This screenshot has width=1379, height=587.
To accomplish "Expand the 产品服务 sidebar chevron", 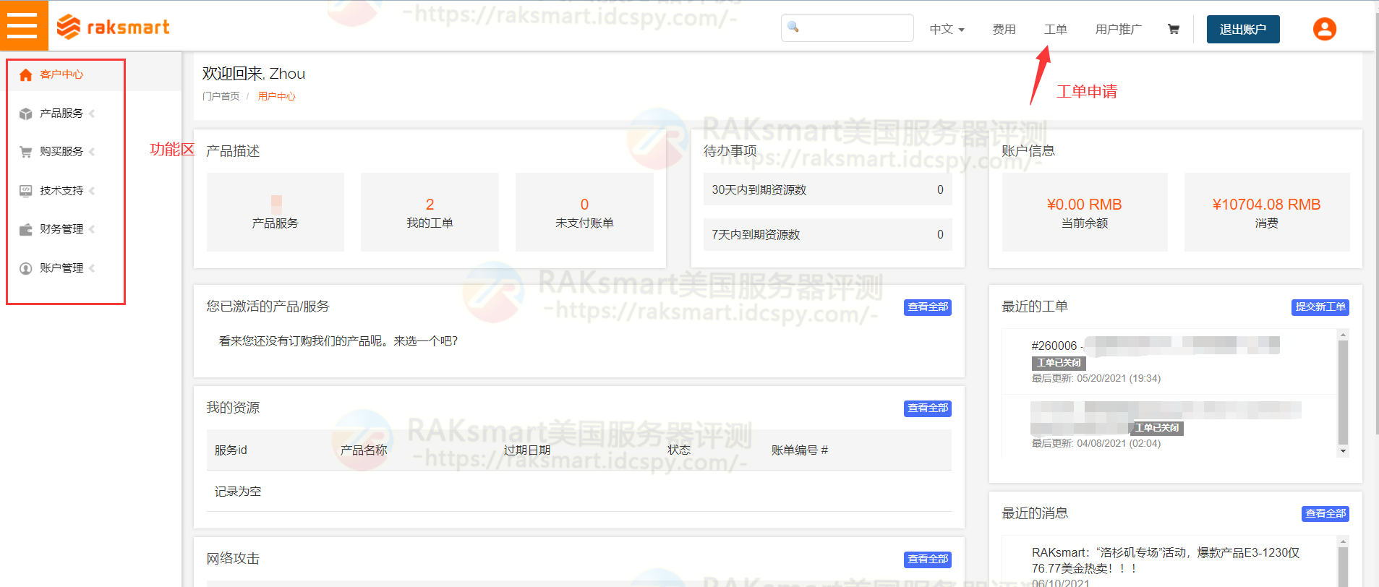I will [92, 113].
